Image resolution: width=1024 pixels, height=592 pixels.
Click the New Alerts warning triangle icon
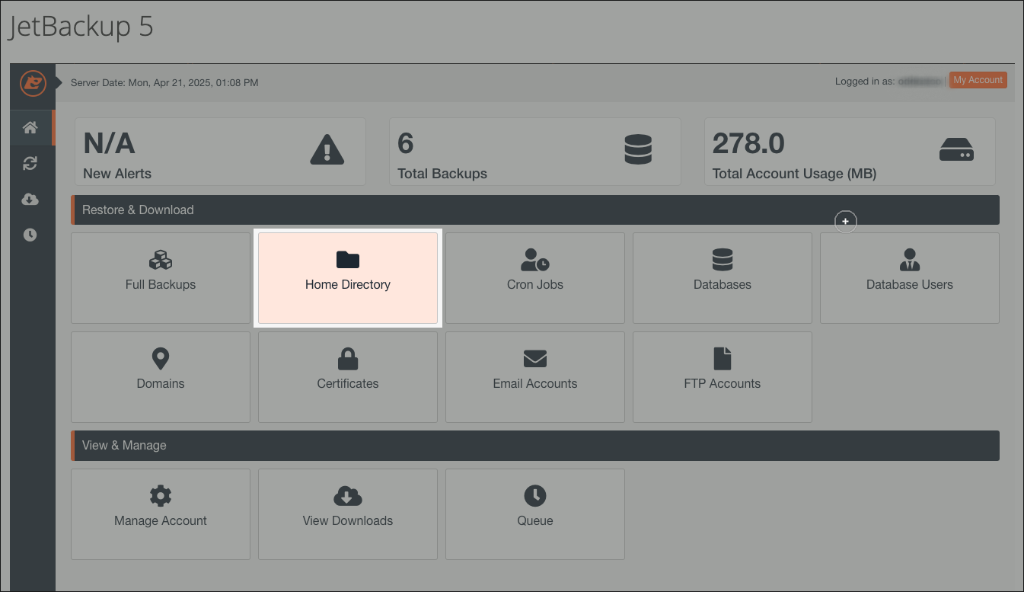[x=327, y=149]
